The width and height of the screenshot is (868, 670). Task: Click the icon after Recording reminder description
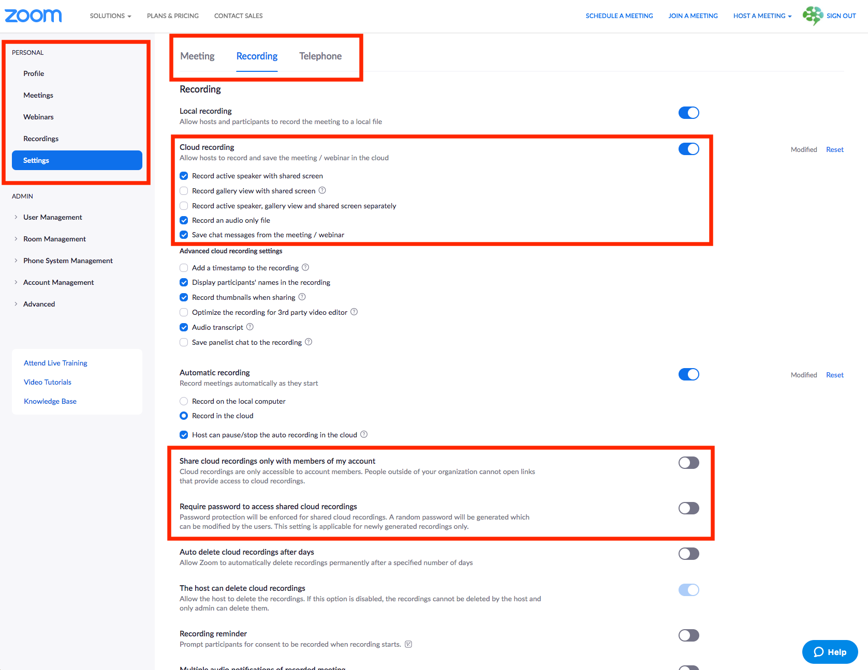coord(408,644)
